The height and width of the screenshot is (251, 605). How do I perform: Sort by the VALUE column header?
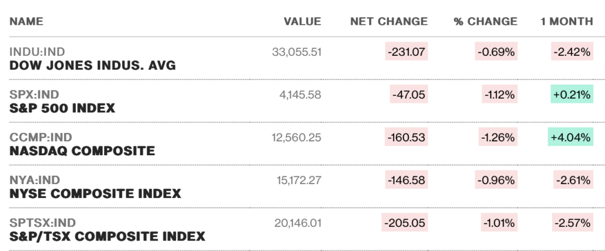(302, 21)
